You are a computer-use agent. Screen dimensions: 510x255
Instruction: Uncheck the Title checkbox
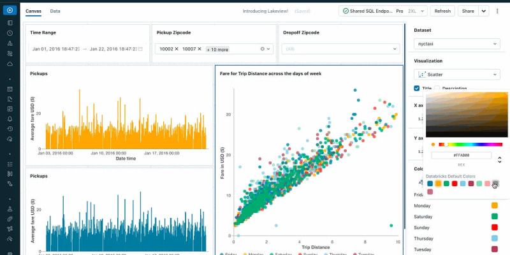[x=417, y=88]
